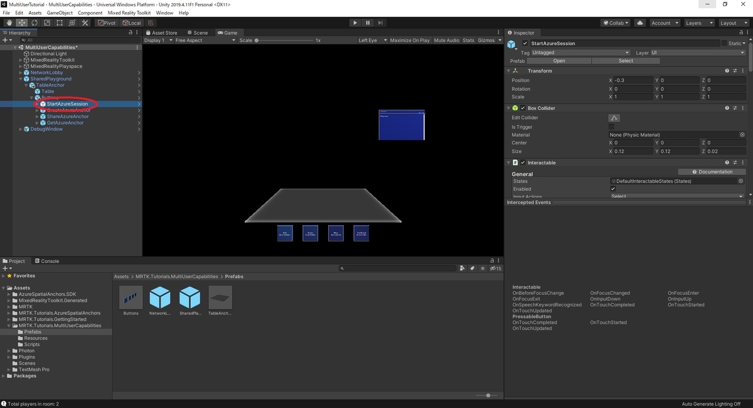
Task: Toggle the Is Trigger checkbox
Action: pyautogui.click(x=612, y=126)
